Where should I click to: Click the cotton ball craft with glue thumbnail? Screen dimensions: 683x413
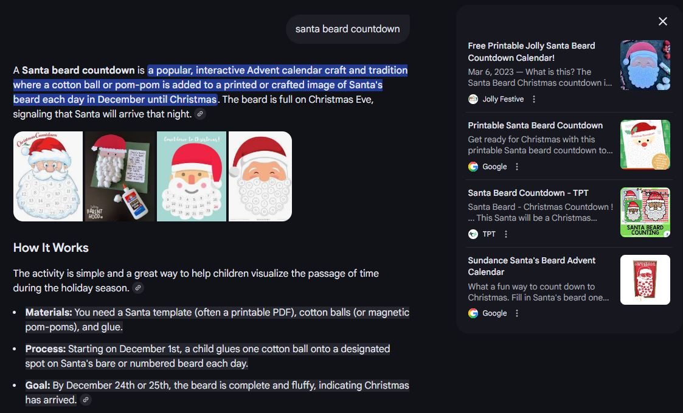119,176
